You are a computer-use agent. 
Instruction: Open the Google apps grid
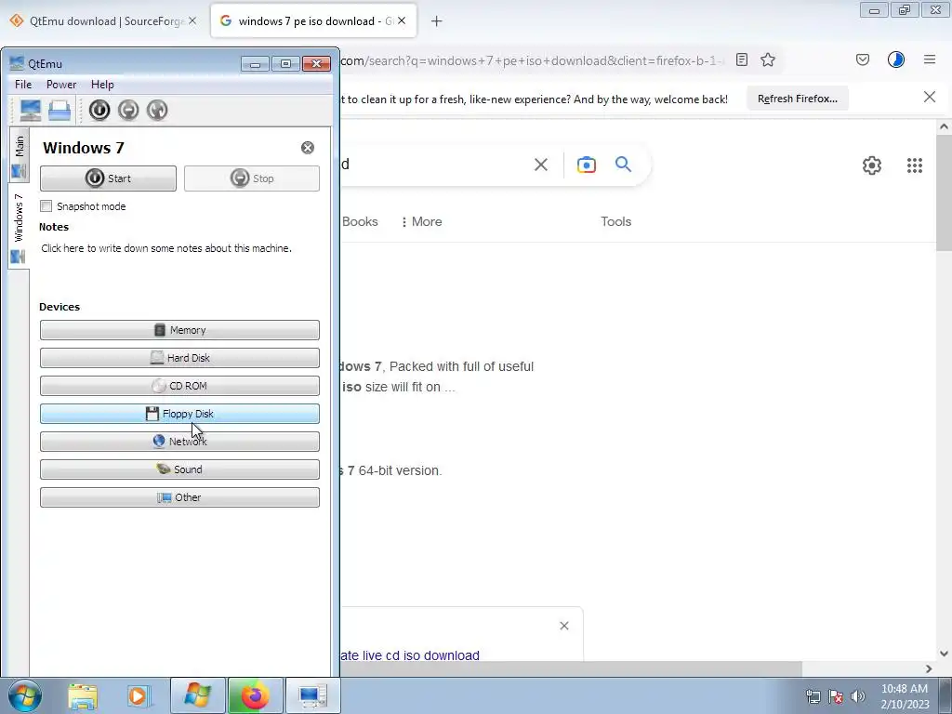(915, 165)
